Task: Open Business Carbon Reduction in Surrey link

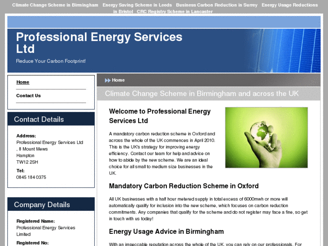Action: (x=217, y=5)
